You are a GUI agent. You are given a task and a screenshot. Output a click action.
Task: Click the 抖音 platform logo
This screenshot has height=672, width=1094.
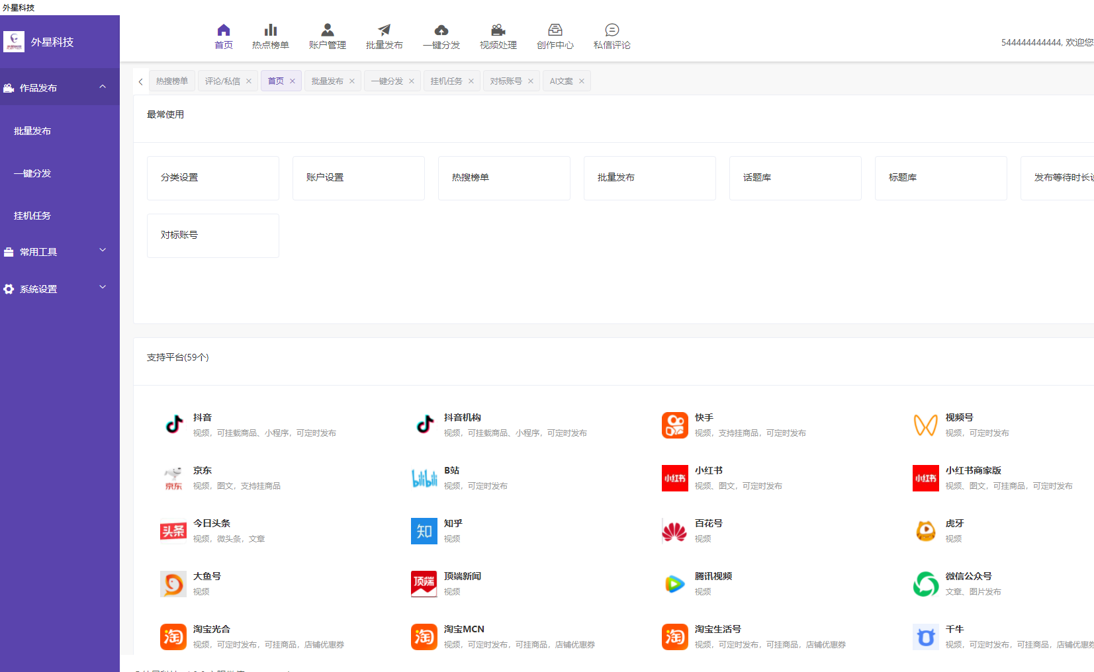coord(173,425)
